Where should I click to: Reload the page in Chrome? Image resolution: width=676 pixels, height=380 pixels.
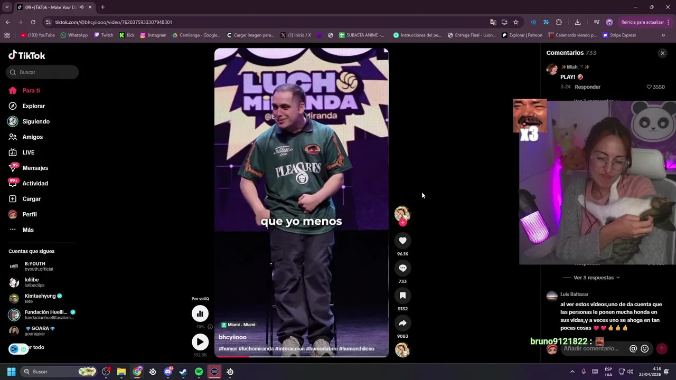tap(33, 22)
